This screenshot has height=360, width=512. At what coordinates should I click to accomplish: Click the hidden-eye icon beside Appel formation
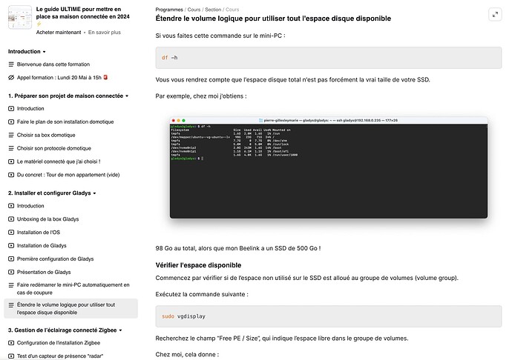[11, 78]
